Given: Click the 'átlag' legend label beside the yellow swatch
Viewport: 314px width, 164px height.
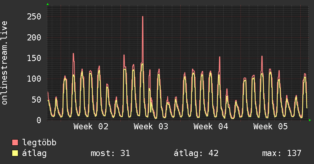Looking at the screenshot, I should click(34, 153).
